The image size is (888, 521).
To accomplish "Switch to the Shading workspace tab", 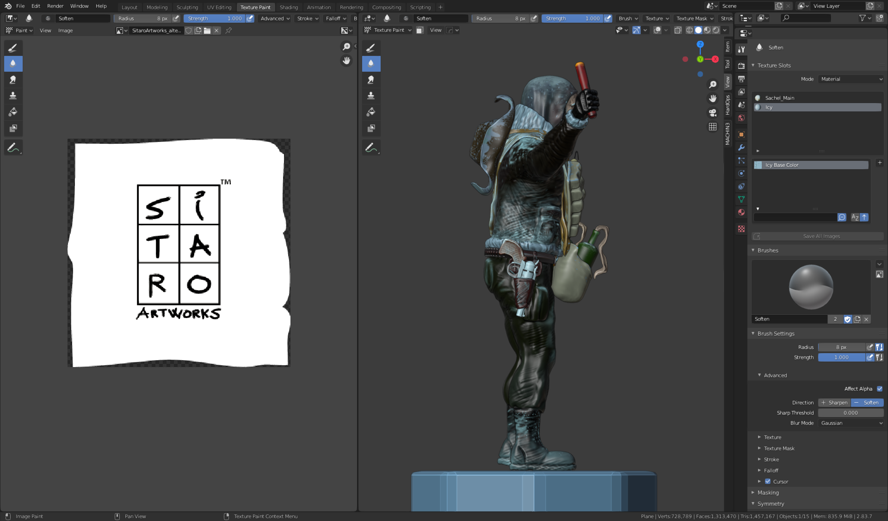I will [289, 7].
